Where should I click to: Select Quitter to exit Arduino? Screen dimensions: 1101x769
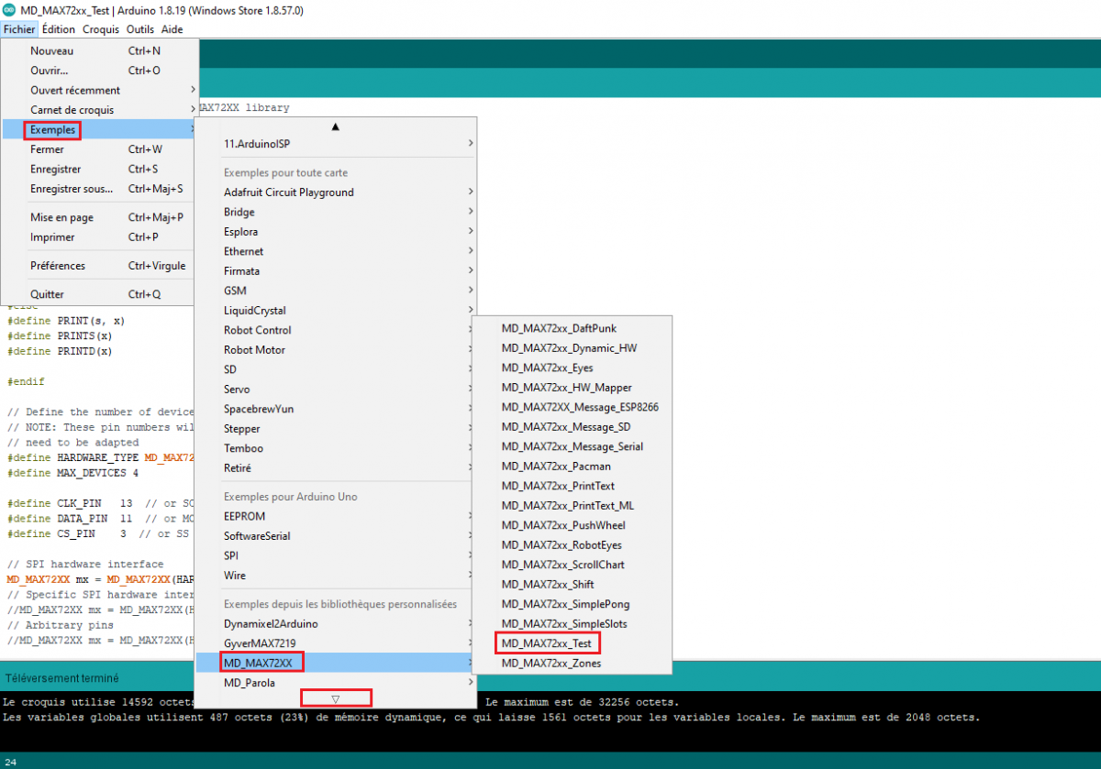[99, 295]
